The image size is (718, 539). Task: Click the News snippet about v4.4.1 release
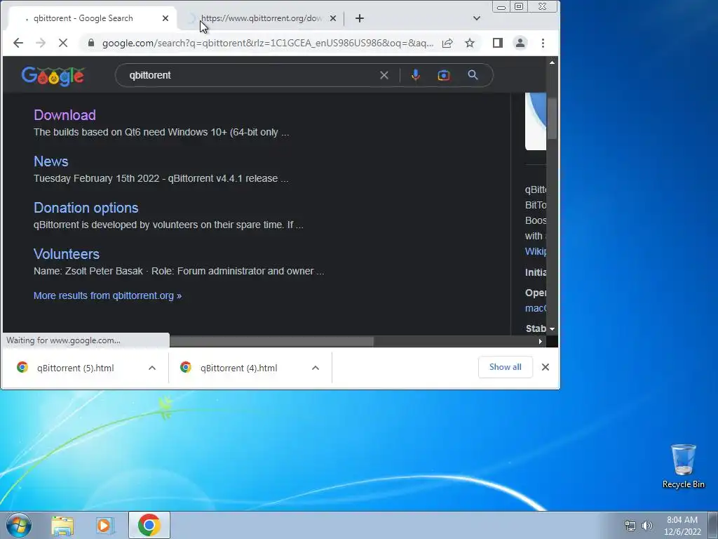click(x=161, y=178)
